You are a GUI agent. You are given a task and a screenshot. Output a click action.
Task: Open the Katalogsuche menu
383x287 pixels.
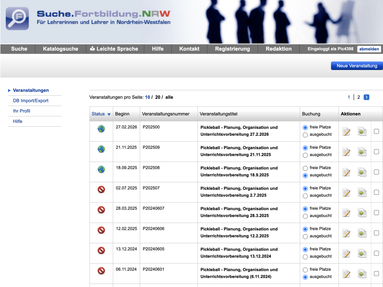point(61,49)
